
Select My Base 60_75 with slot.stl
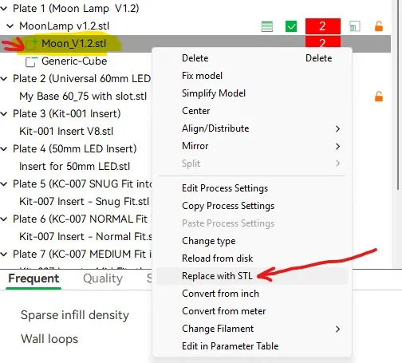coord(83,97)
